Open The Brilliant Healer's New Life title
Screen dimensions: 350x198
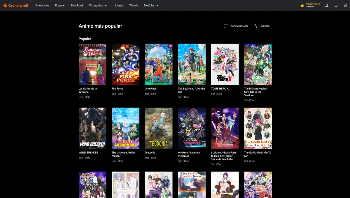coord(256,92)
